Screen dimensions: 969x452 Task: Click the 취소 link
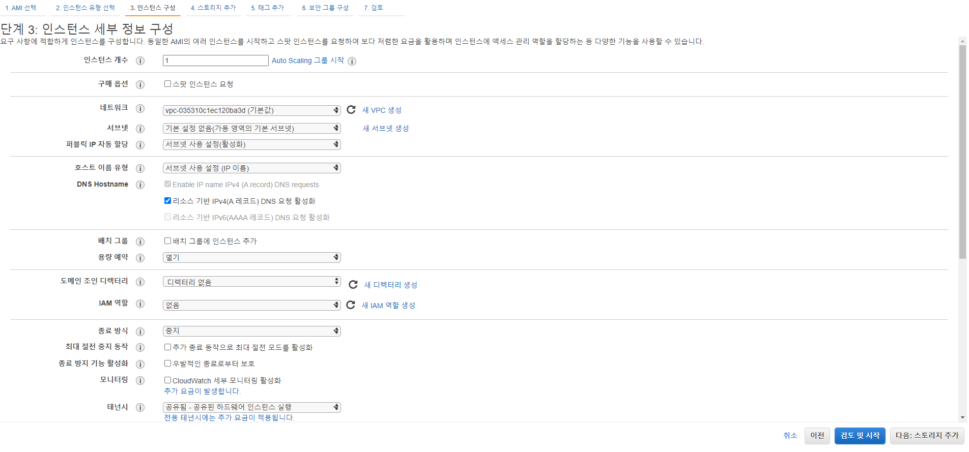click(x=790, y=436)
